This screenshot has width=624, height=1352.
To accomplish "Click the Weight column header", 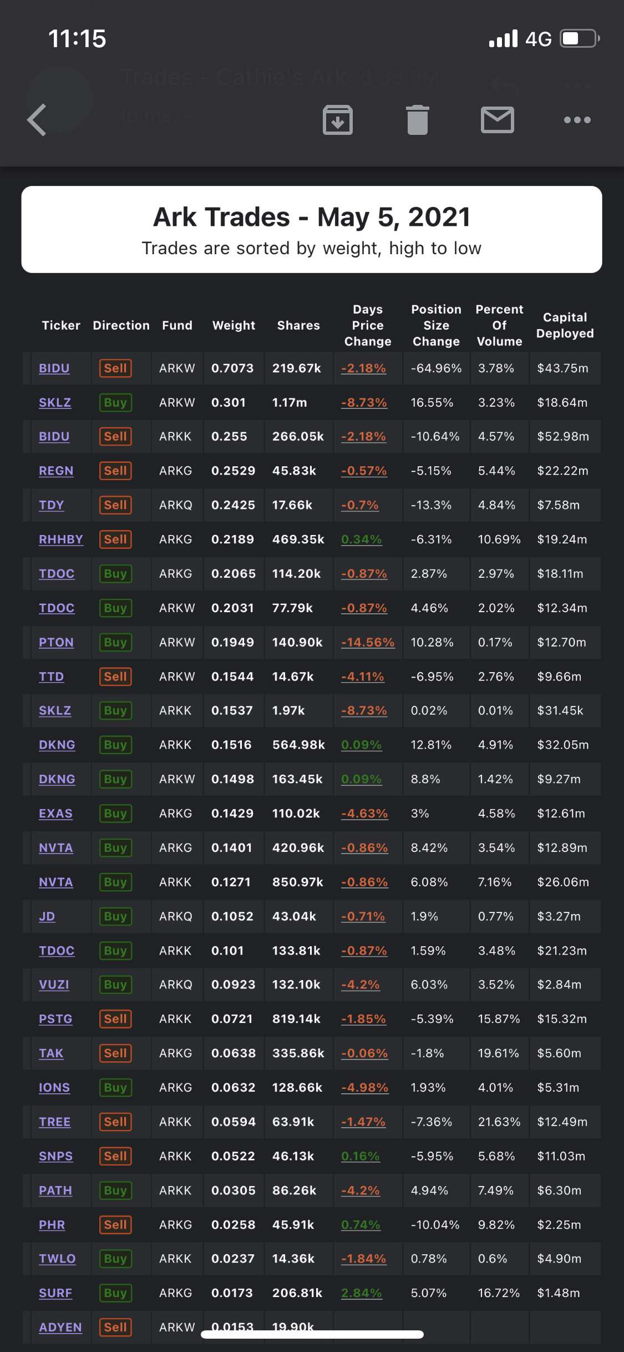I will point(234,326).
